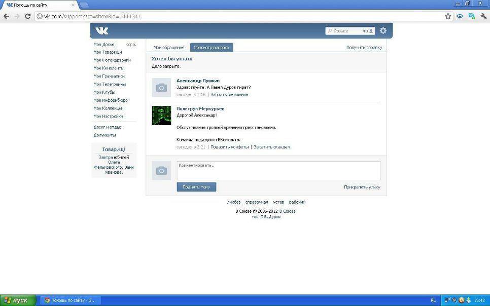The width and height of the screenshot is (490, 306).
Task: Click the browser back arrow
Action: tap(6, 16)
